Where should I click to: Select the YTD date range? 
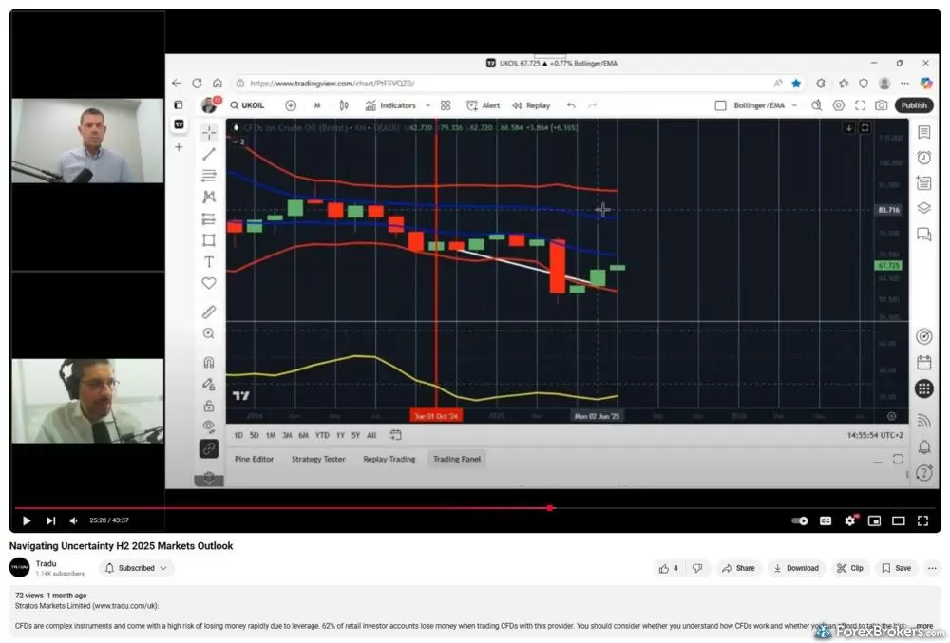(x=322, y=435)
